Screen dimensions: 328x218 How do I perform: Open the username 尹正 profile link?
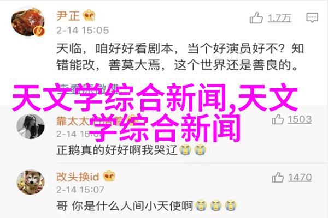[x=68, y=16]
